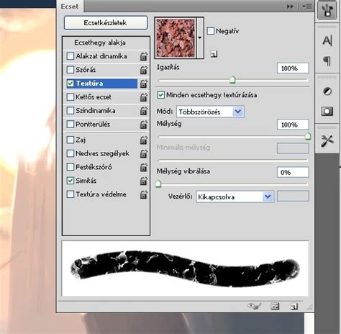This screenshot has width=341, height=334.
Task: Toggle Minden ecsethegy textúrázása checkbox
Action: (x=160, y=95)
